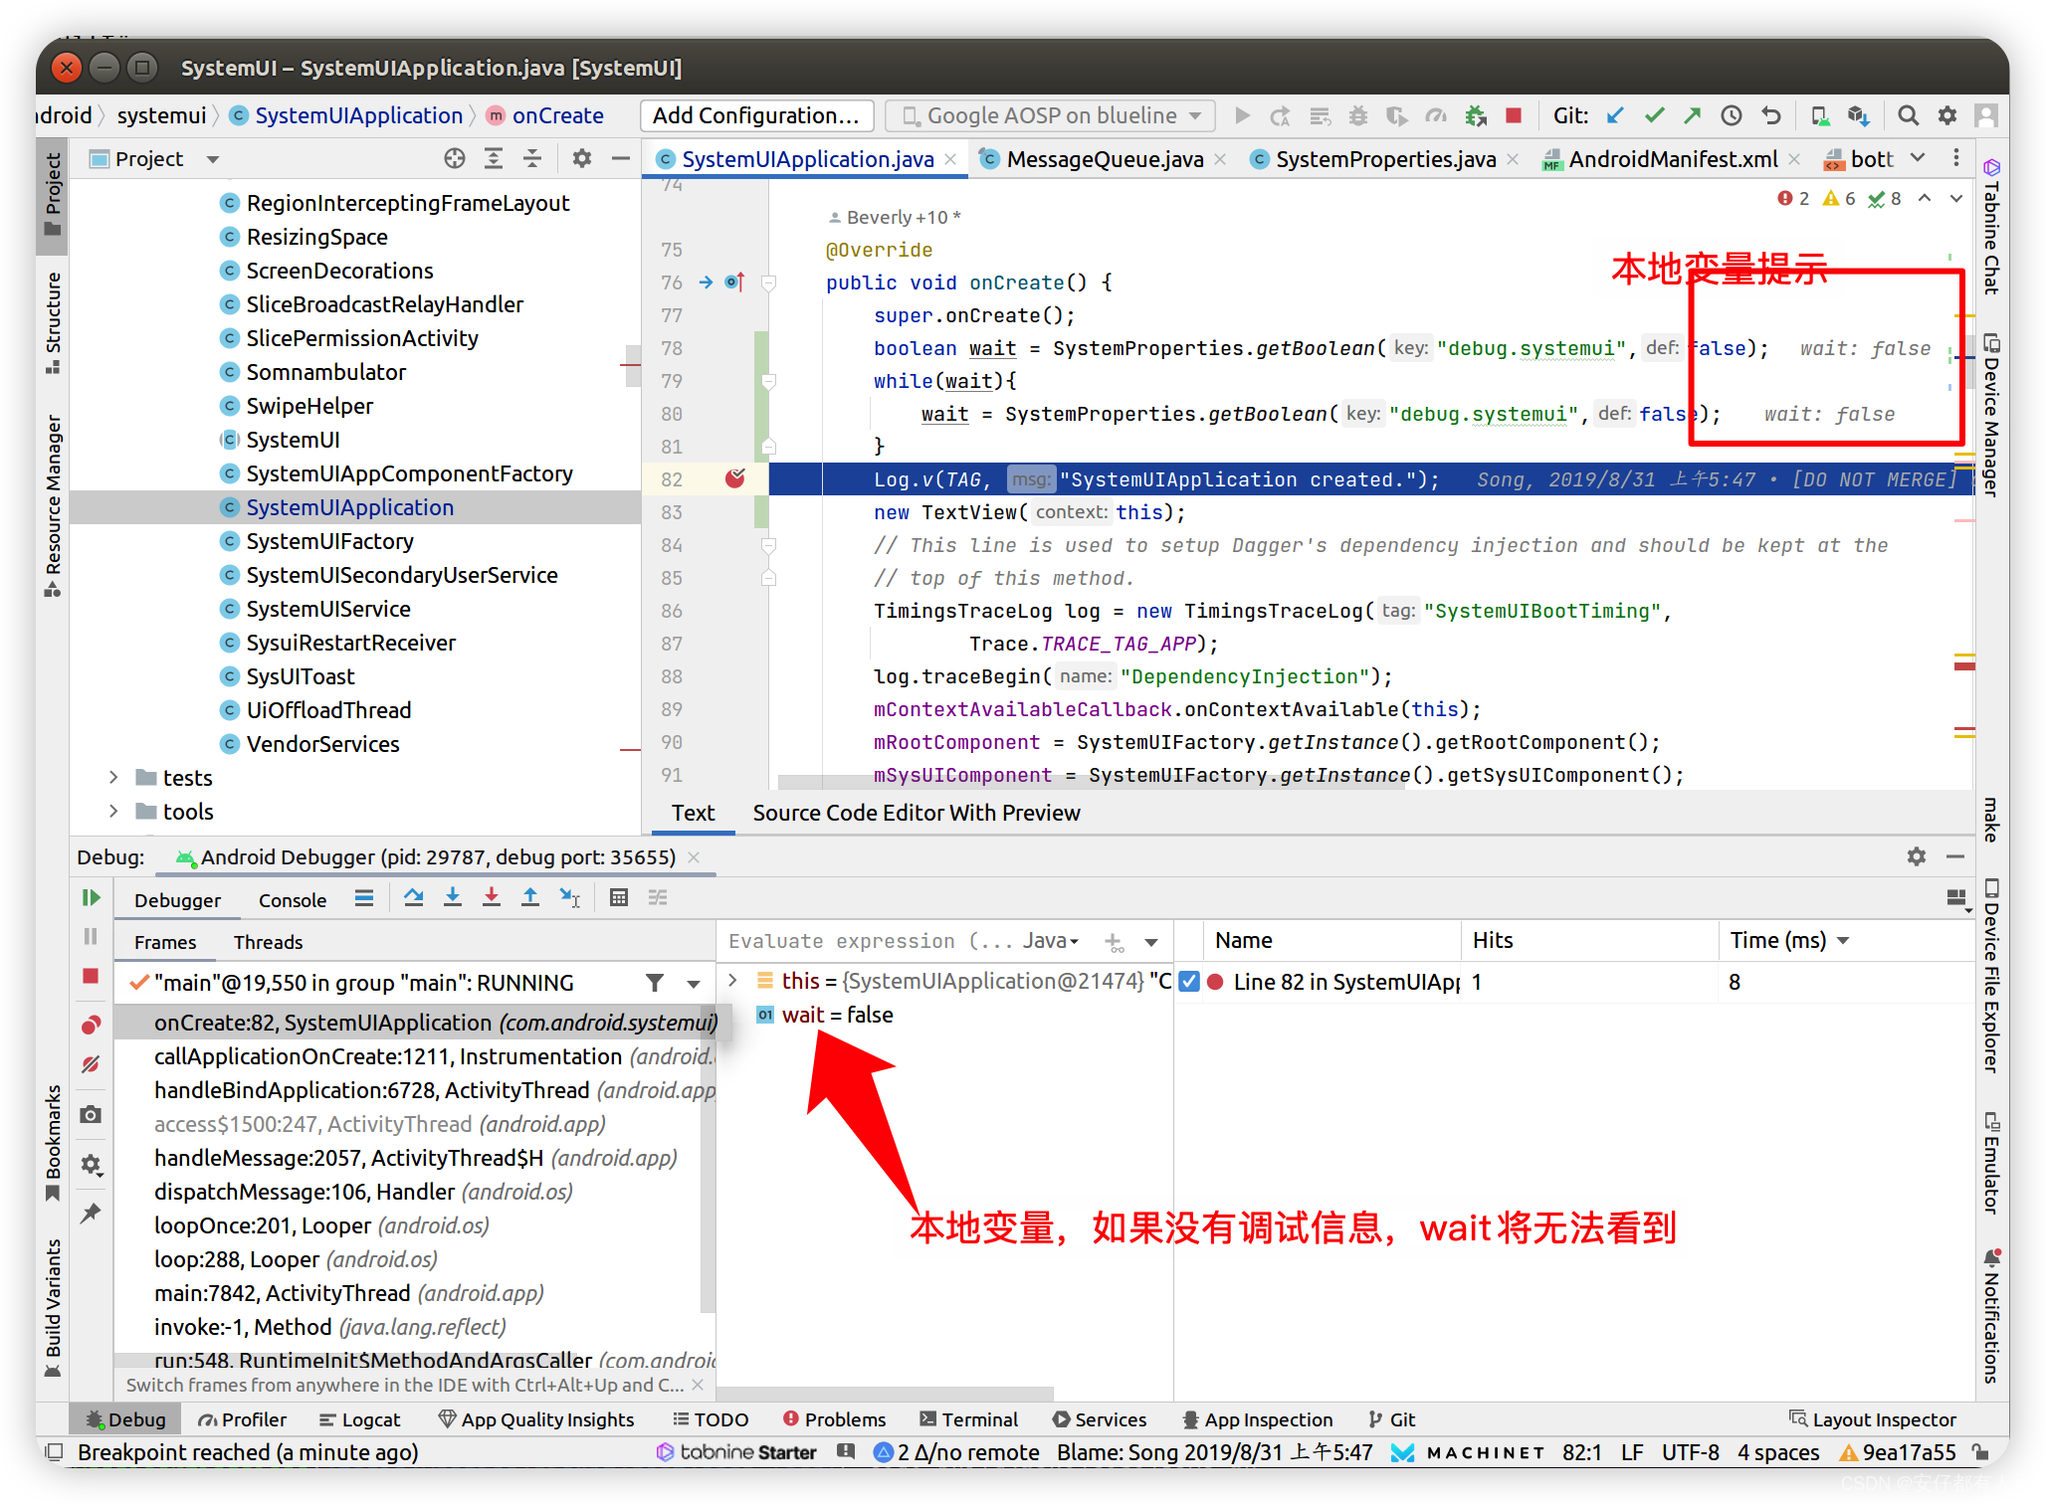Click the Step Over debug icon

point(414,898)
